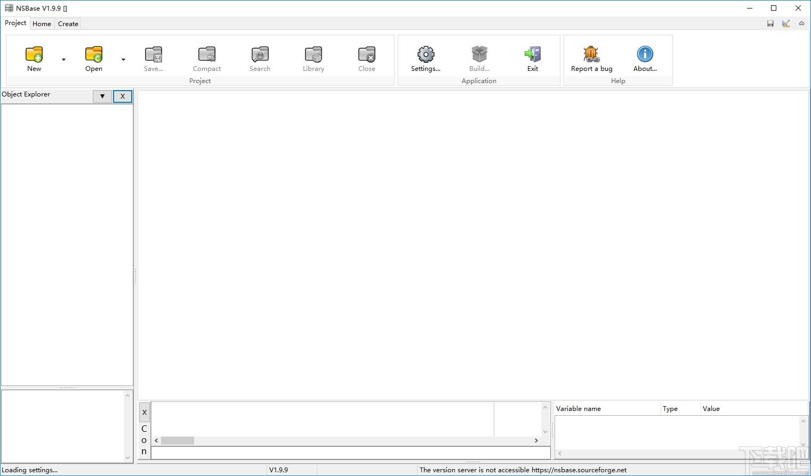
Task: Maximize the NSBase window
Action: click(x=774, y=8)
